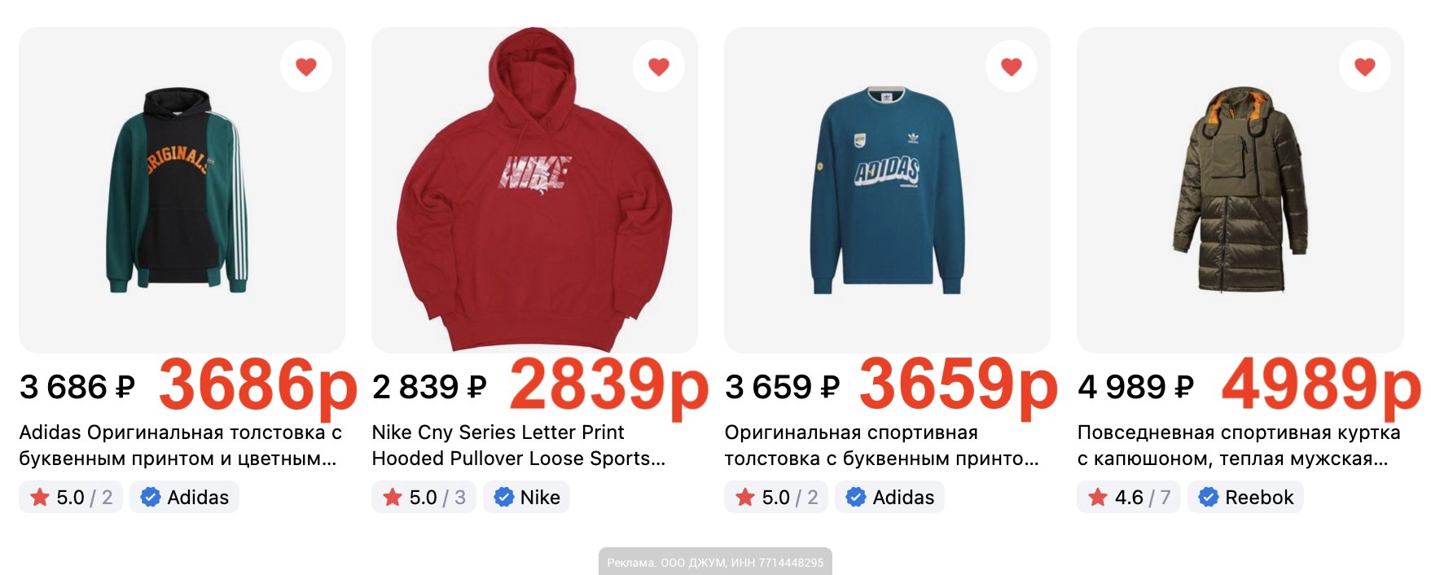
Task: Unfavorite the green Adidas Originals hoodie
Action: click(306, 66)
